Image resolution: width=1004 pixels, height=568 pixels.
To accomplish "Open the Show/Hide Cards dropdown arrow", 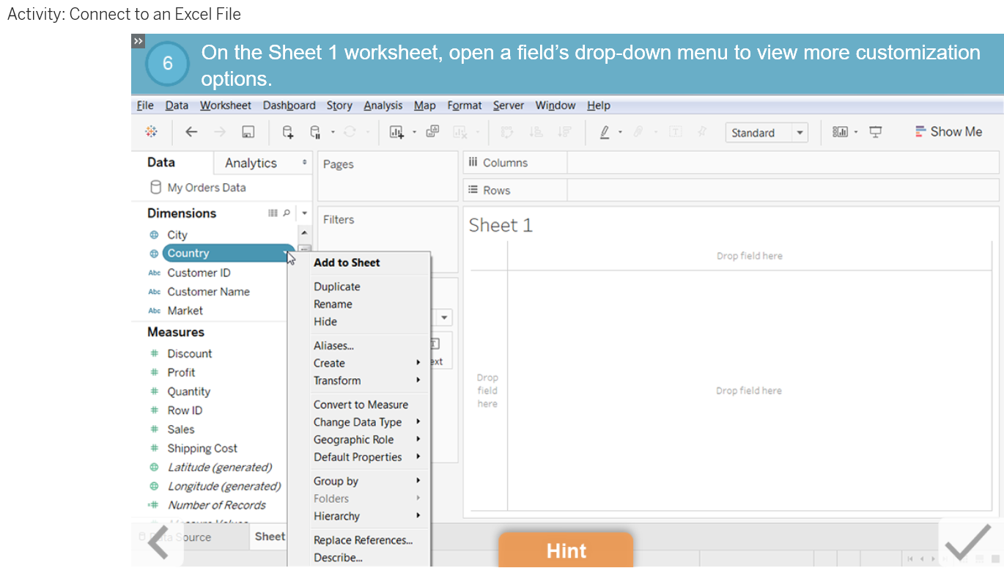I will tap(856, 133).
